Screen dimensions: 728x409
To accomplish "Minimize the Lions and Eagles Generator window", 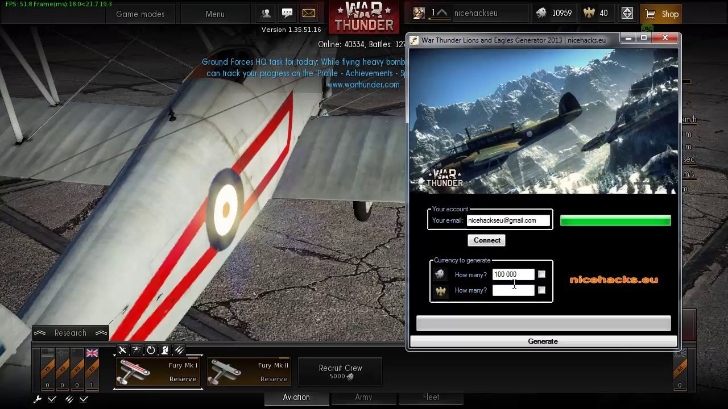I will click(x=628, y=38).
